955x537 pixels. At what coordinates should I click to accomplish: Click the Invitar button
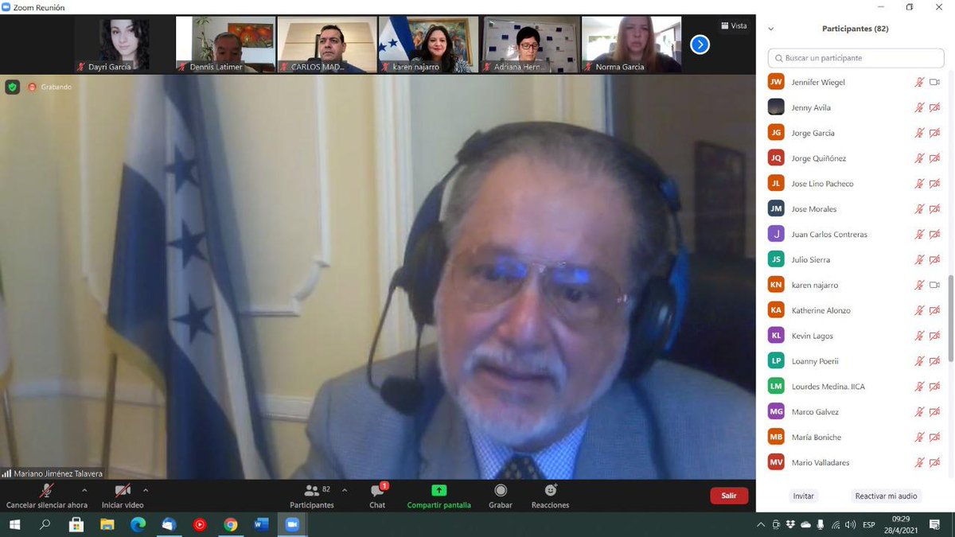pos(804,496)
